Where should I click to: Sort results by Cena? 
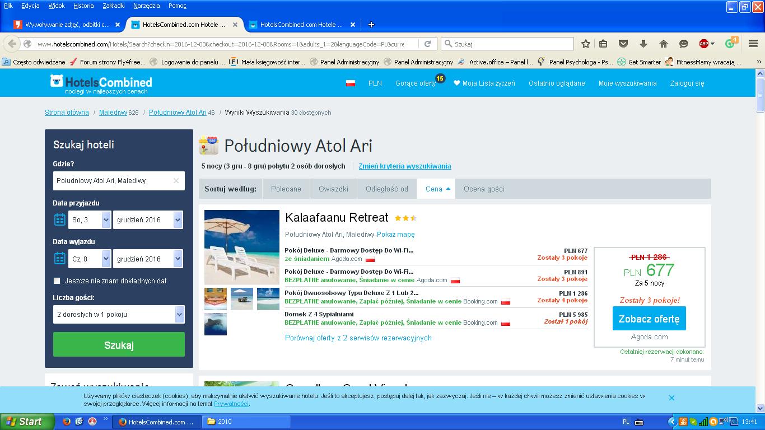436,189
